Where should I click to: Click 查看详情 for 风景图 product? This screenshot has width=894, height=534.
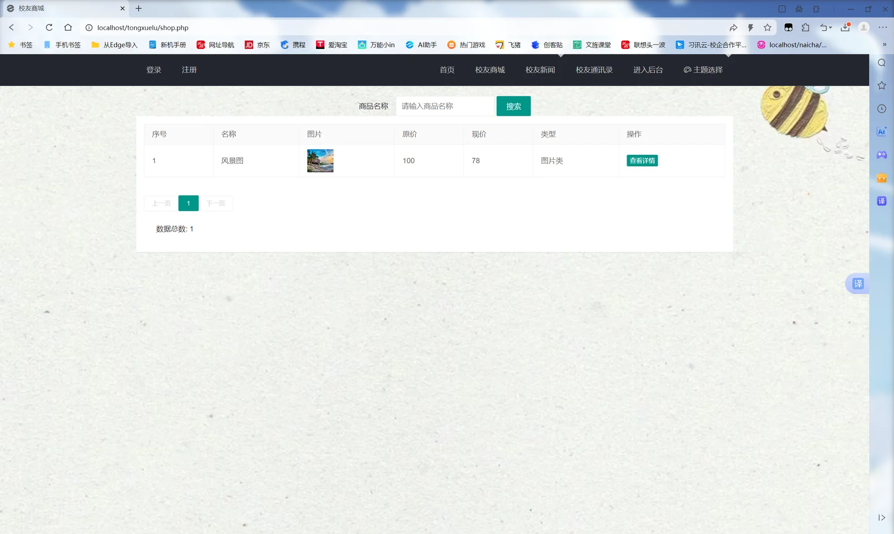[641, 160]
